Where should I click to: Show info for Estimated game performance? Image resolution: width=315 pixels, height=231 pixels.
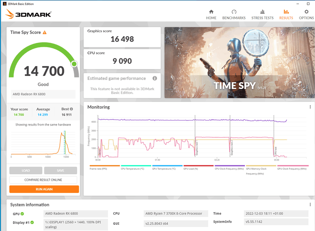point(155,78)
